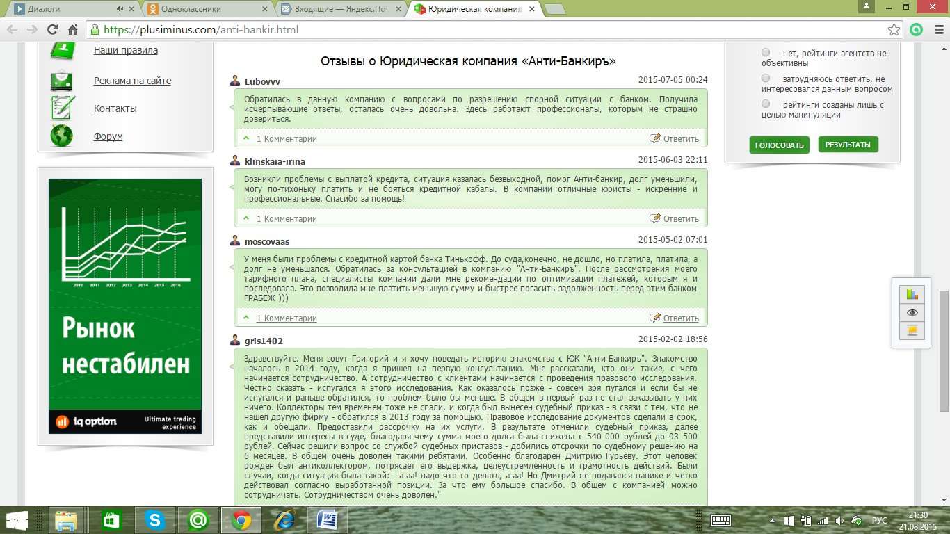Open the Windows Store taskbar icon

[111, 519]
